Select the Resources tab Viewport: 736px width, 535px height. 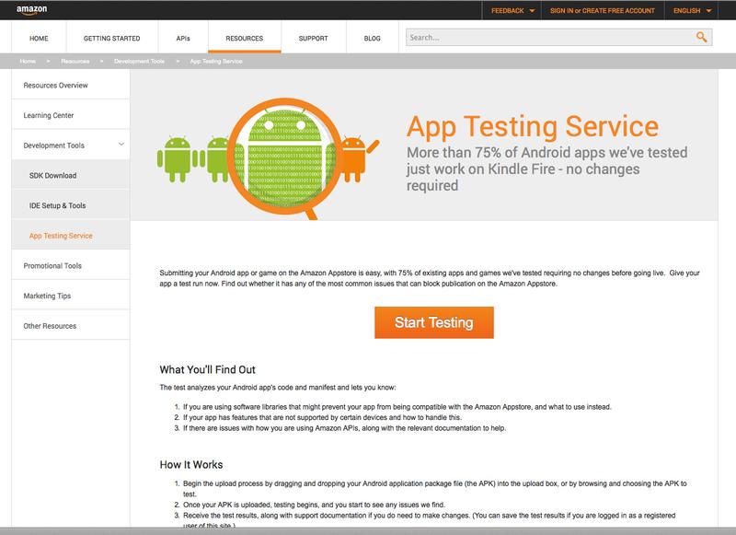pos(245,38)
